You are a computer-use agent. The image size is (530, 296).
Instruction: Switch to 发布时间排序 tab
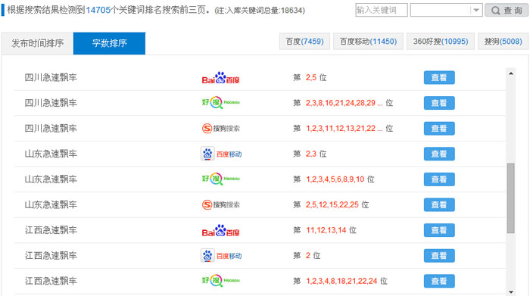(x=38, y=43)
